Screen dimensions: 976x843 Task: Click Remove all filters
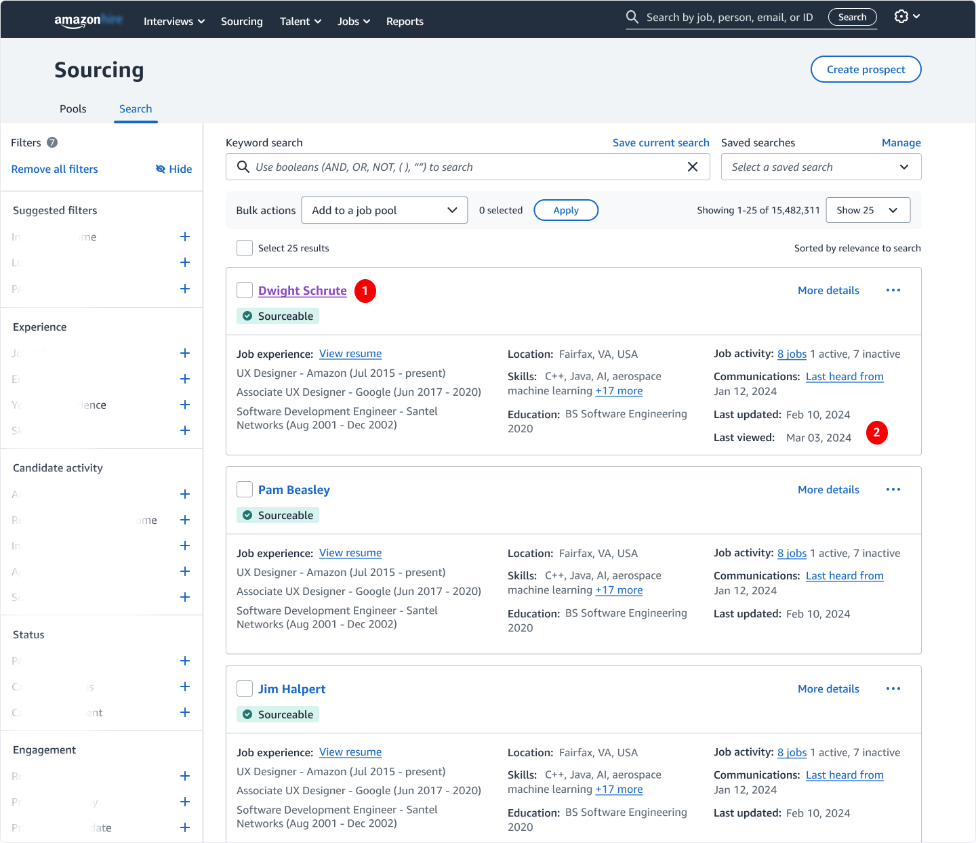pos(55,169)
